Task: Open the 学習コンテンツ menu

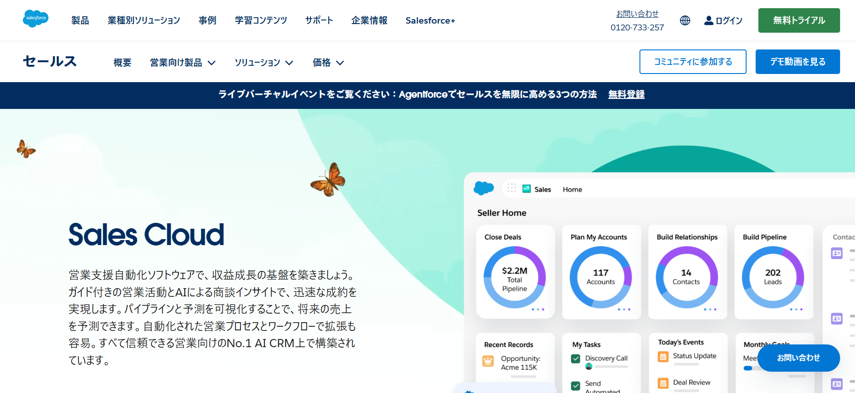Action: click(x=261, y=20)
